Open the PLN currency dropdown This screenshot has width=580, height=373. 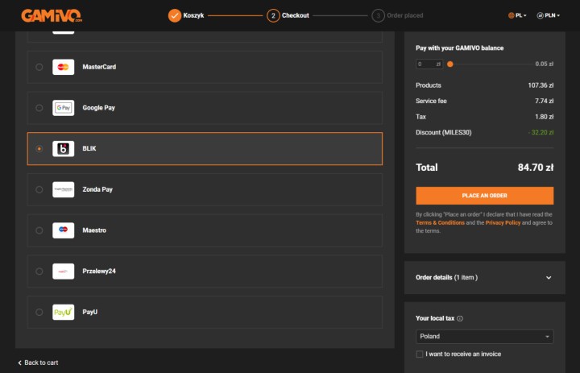(549, 15)
